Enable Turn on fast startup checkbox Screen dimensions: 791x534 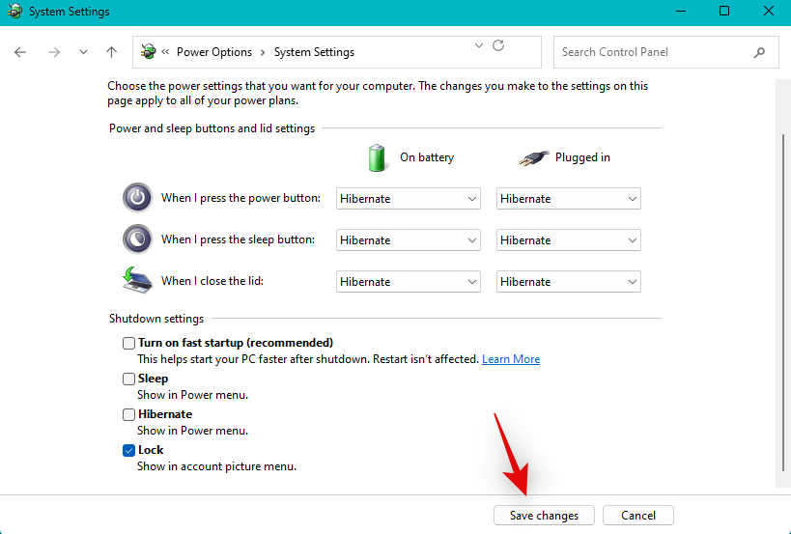(x=128, y=343)
